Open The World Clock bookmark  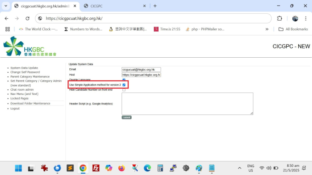point(38,29)
